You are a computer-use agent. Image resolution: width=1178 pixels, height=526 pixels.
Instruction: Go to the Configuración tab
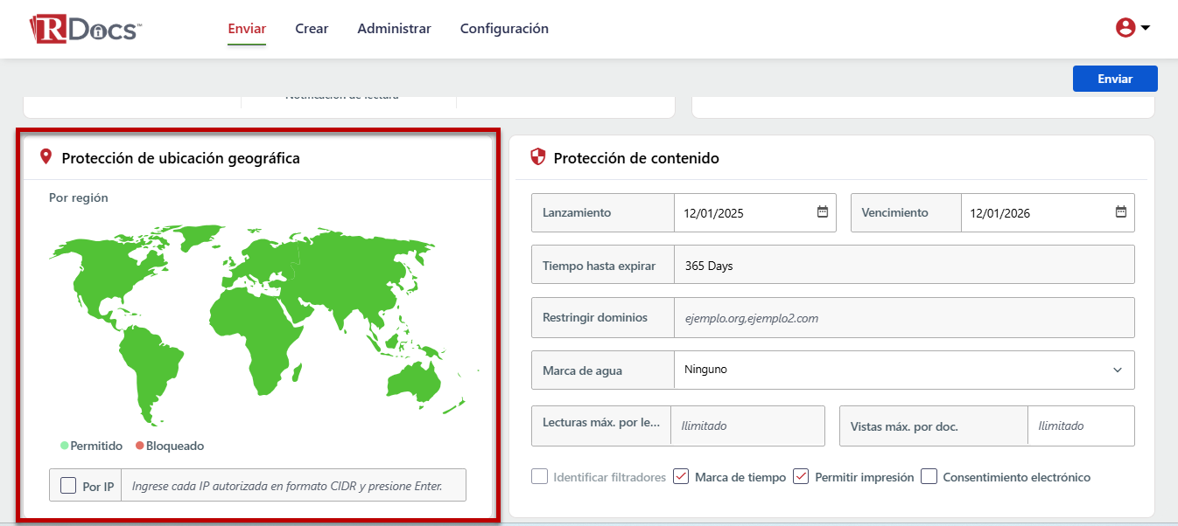click(x=504, y=29)
